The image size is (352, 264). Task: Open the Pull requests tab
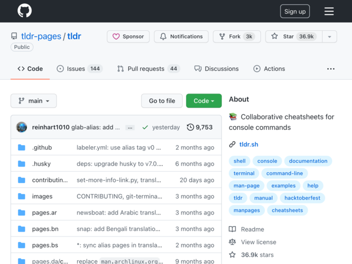point(148,69)
